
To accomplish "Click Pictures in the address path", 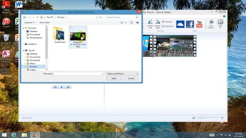I will 61,17.
